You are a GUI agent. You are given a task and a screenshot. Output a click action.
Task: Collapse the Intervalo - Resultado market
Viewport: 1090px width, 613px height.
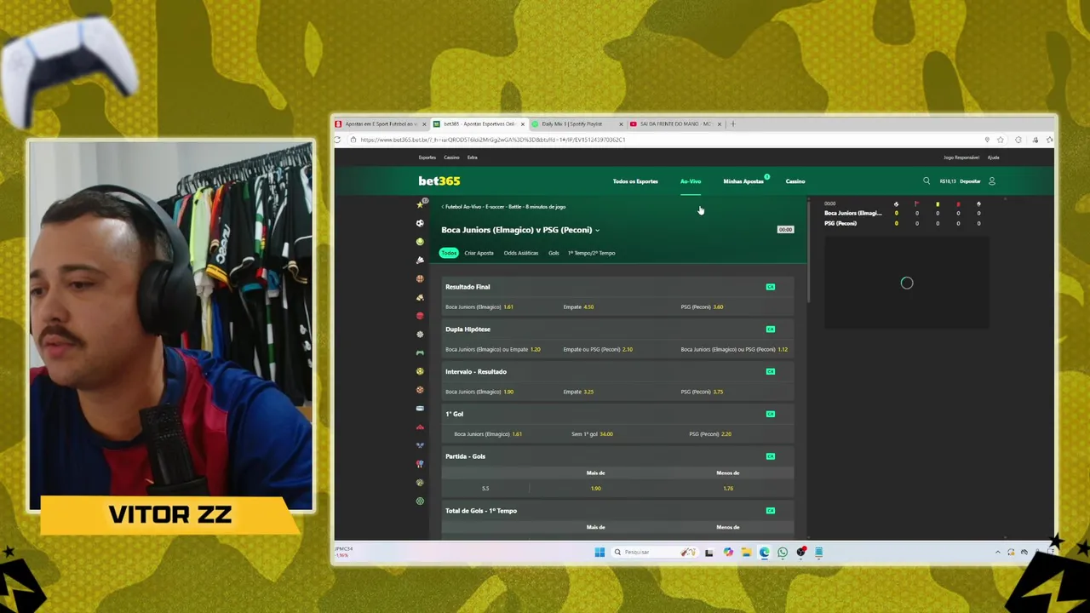(617, 371)
